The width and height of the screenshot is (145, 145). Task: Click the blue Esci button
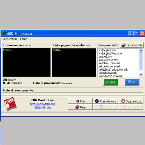click(x=132, y=82)
